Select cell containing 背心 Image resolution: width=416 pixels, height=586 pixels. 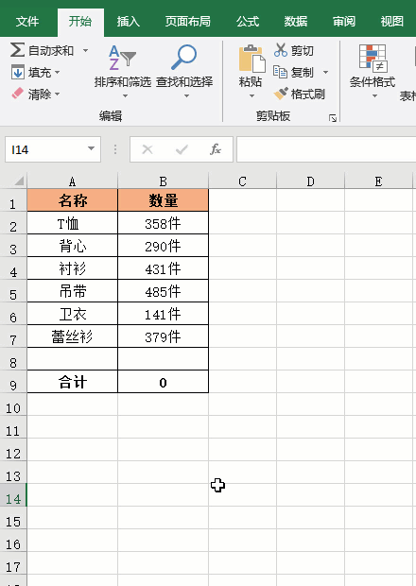tap(72, 246)
